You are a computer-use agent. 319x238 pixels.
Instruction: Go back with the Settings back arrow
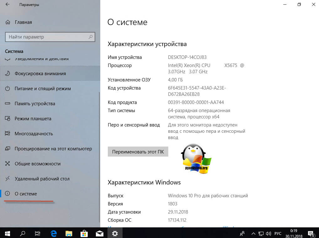tap(8, 4)
